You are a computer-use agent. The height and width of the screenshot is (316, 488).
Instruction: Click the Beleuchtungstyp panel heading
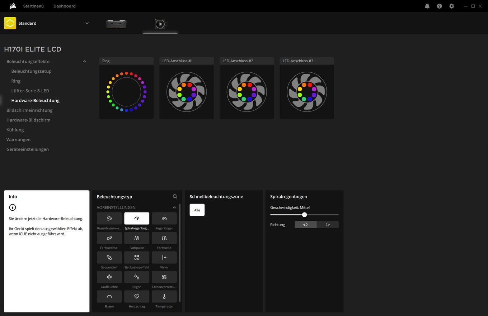pos(114,197)
